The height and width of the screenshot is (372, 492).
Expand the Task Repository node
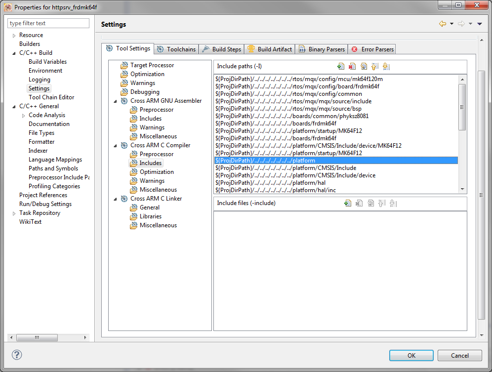point(14,213)
